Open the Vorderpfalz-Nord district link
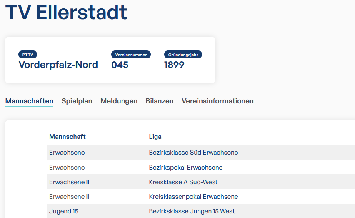 coord(58,65)
